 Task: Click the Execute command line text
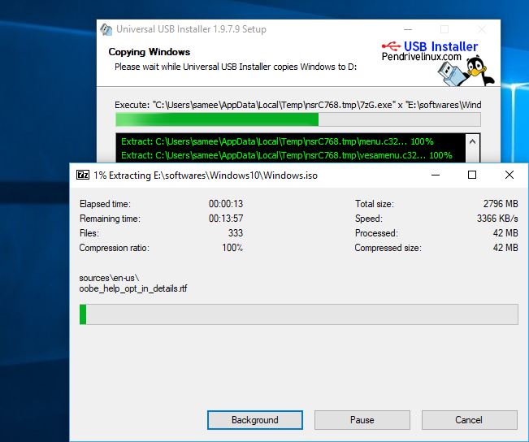298,105
